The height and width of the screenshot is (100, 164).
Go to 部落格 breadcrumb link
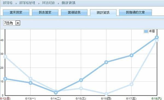(8, 3)
